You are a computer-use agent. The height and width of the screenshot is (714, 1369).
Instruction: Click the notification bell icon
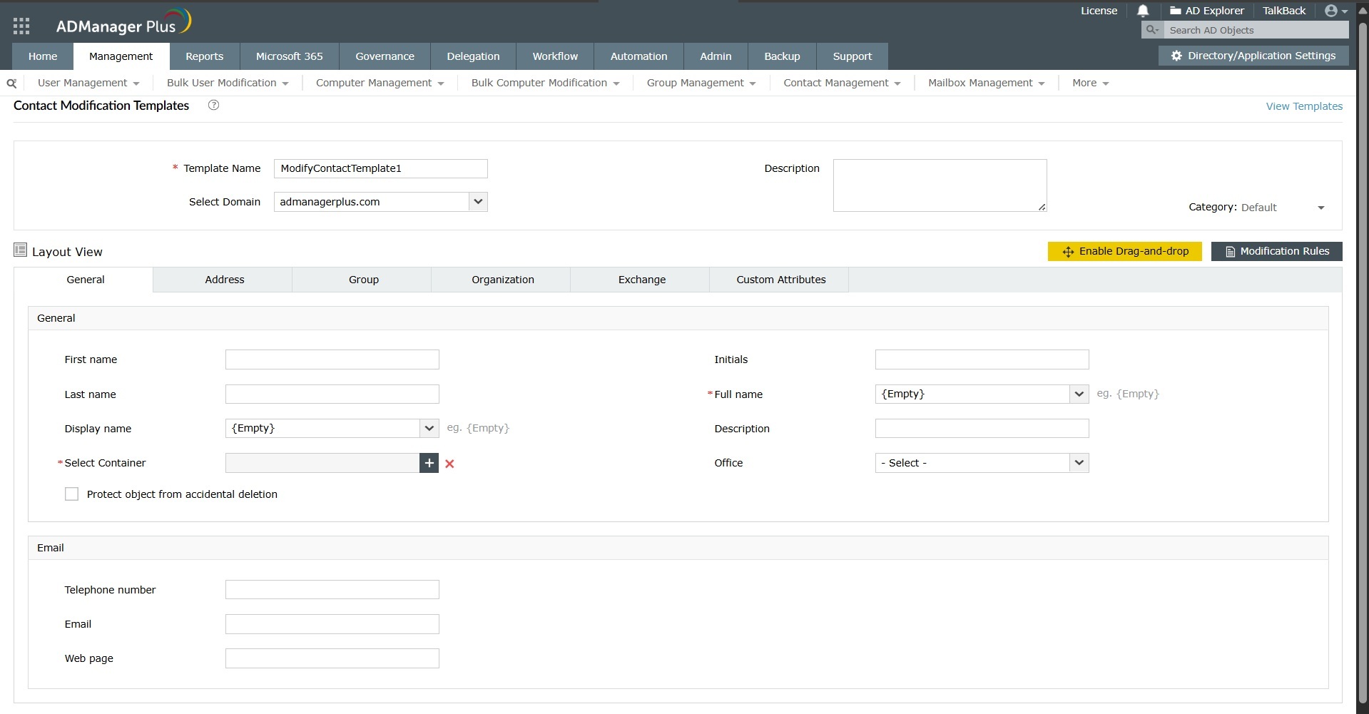click(x=1143, y=11)
